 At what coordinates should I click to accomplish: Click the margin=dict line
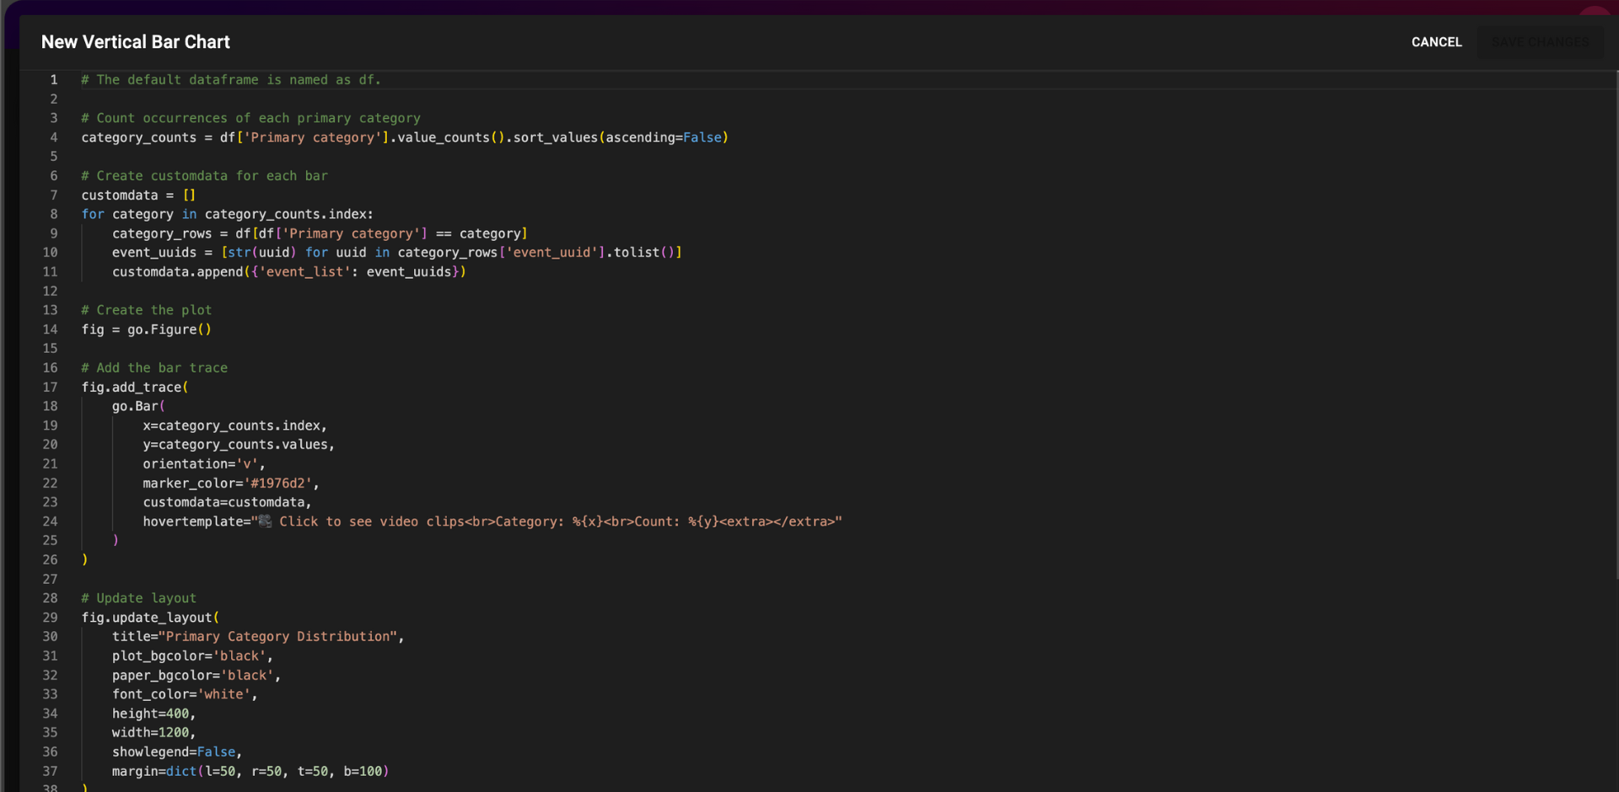pyautogui.click(x=250, y=772)
